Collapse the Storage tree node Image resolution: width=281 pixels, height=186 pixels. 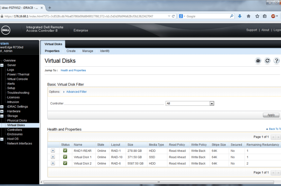2,116
